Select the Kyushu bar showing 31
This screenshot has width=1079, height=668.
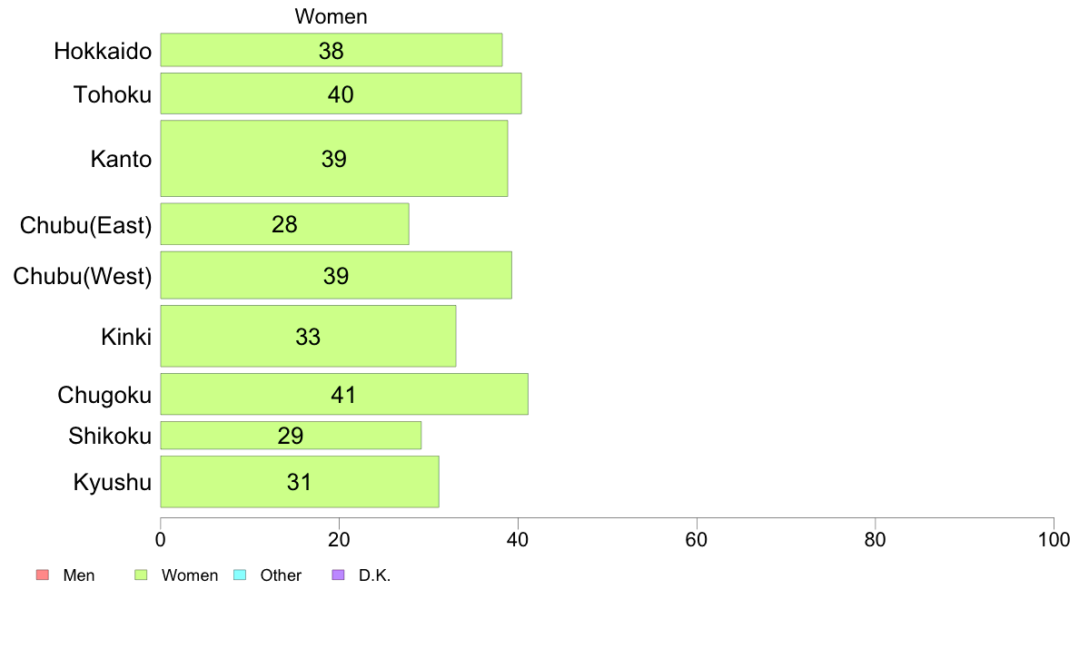point(300,482)
